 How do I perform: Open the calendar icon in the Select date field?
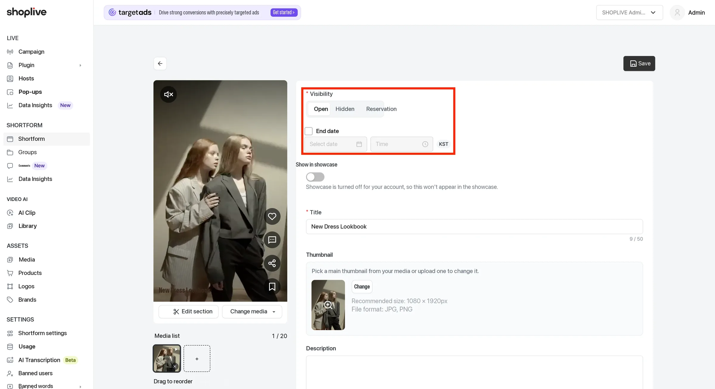[x=359, y=144]
